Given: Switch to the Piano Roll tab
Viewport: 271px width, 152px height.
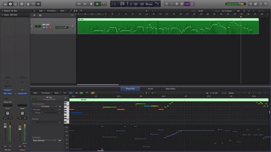Looking at the screenshot, I should point(130,89).
